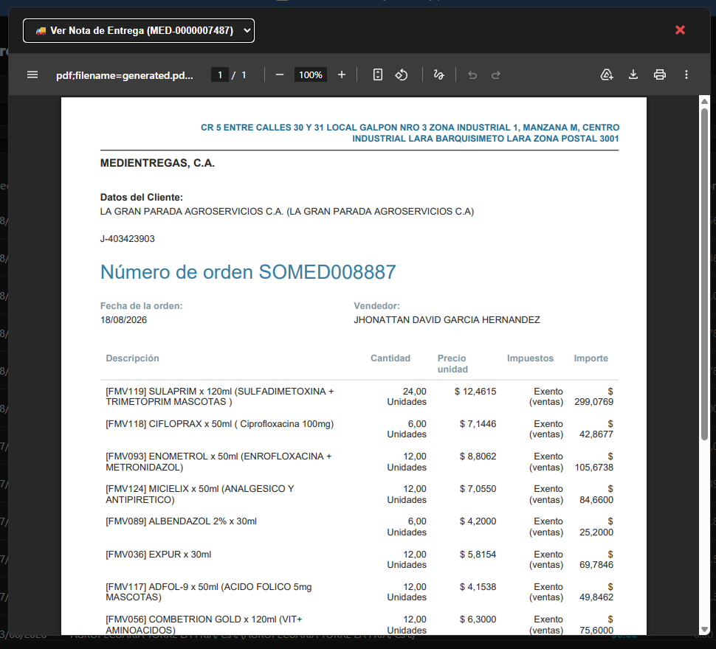Screen dimensions: 716x649
Task: Click the company address header text
Action: click(x=410, y=133)
